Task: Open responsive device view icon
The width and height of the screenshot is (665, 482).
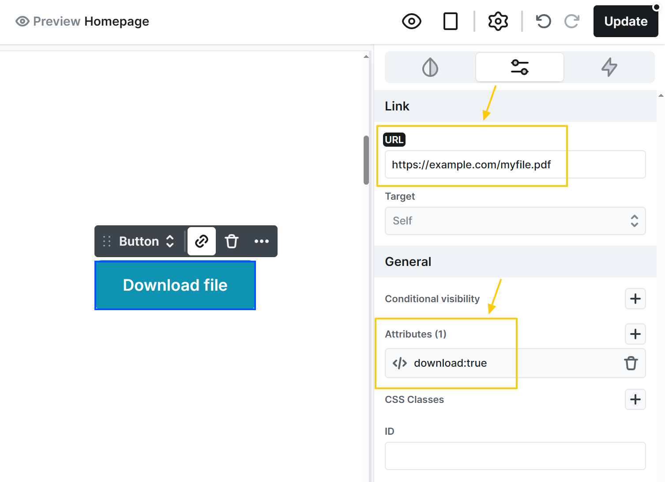Action: click(x=450, y=21)
